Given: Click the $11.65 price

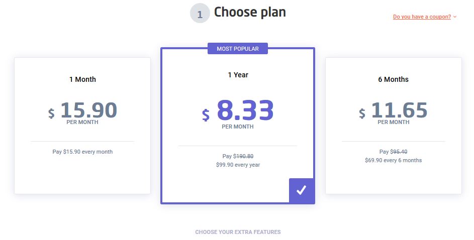Looking at the screenshot, I should tap(393, 110).
